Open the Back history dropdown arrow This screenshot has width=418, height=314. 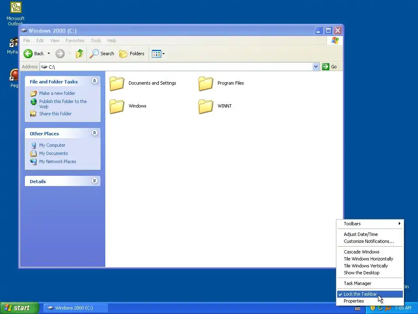49,54
